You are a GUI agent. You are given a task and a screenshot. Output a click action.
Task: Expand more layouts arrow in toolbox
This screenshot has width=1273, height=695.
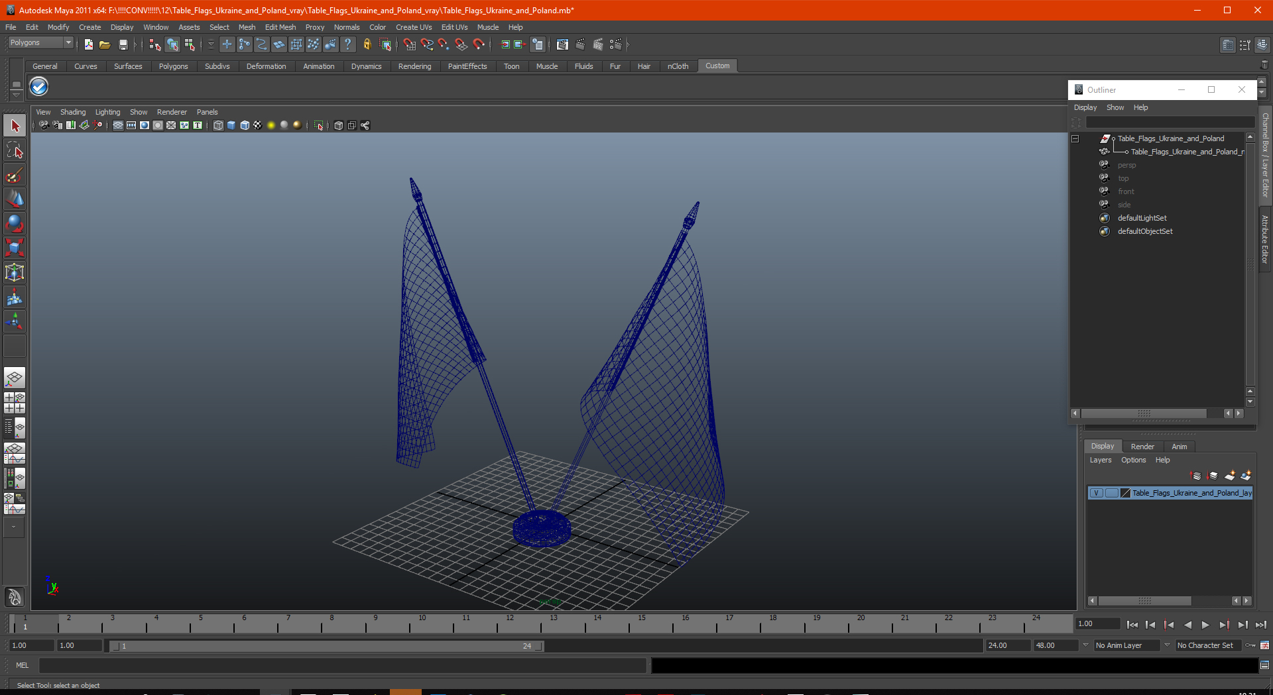click(x=14, y=527)
